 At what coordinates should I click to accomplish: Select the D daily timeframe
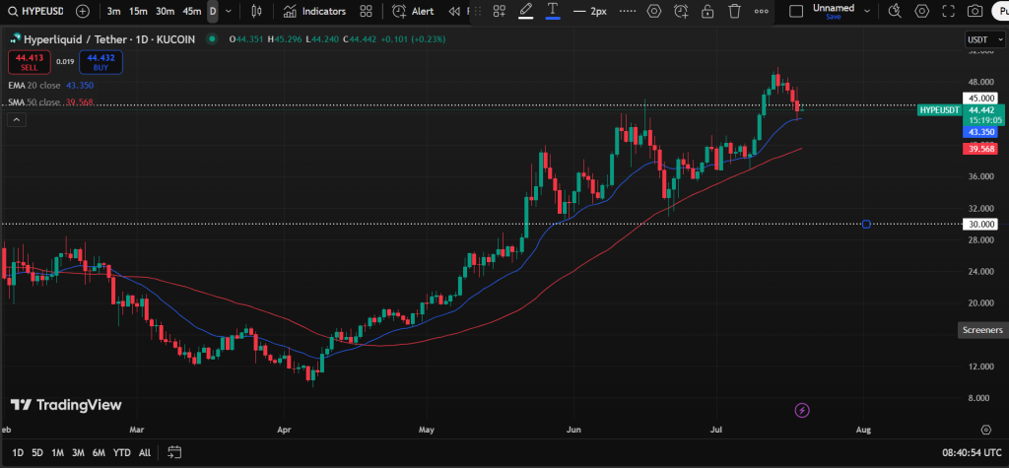tap(213, 11)
